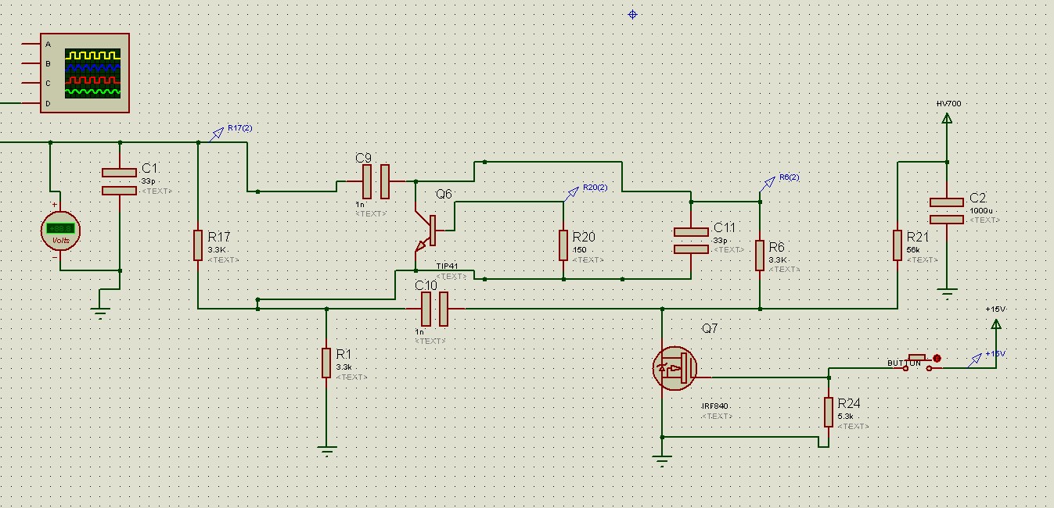
Task: Select capacitor C11 symbol
Action: tap(691, 240)
